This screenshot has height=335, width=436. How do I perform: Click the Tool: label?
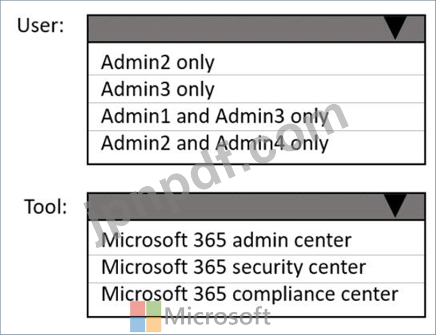click(x=46, y=207)
